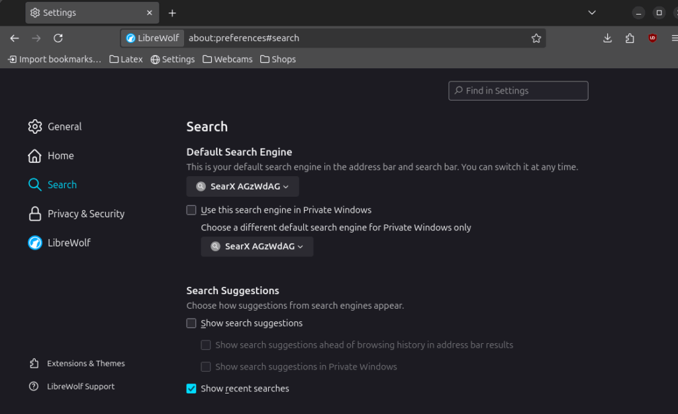The width and height of the screenshot is (678, 414).
Task: Click the Find in Settings search field
Action: click(x=518, y=91)
